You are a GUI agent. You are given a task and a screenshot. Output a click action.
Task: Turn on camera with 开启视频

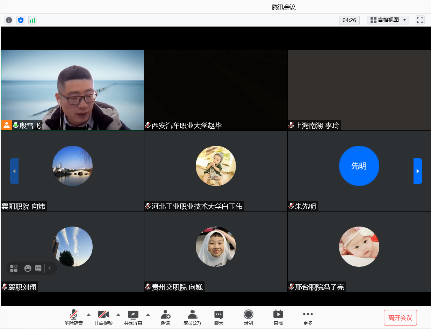(103, 317)
